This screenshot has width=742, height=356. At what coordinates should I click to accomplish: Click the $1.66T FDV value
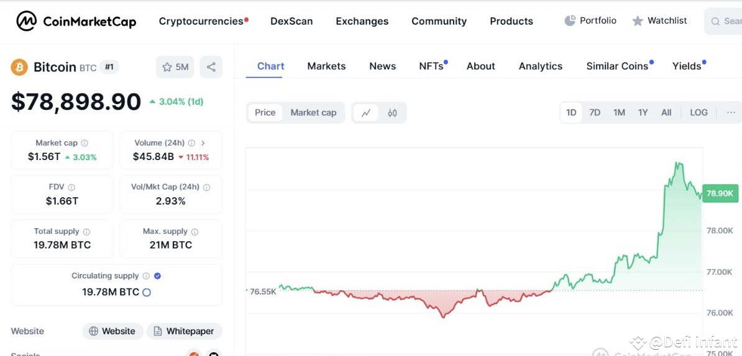click(62, 201)
